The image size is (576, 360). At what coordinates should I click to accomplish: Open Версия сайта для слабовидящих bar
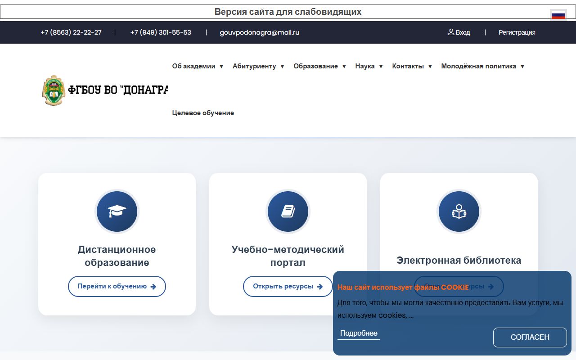288,12
